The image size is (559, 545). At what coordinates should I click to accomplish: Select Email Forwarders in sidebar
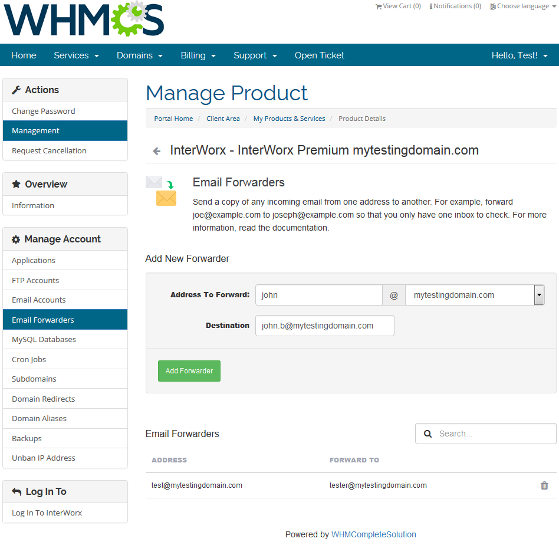[65, 320]
